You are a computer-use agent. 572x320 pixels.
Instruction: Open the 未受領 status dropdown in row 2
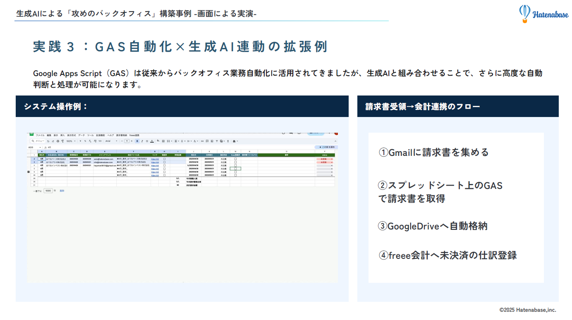325,159
